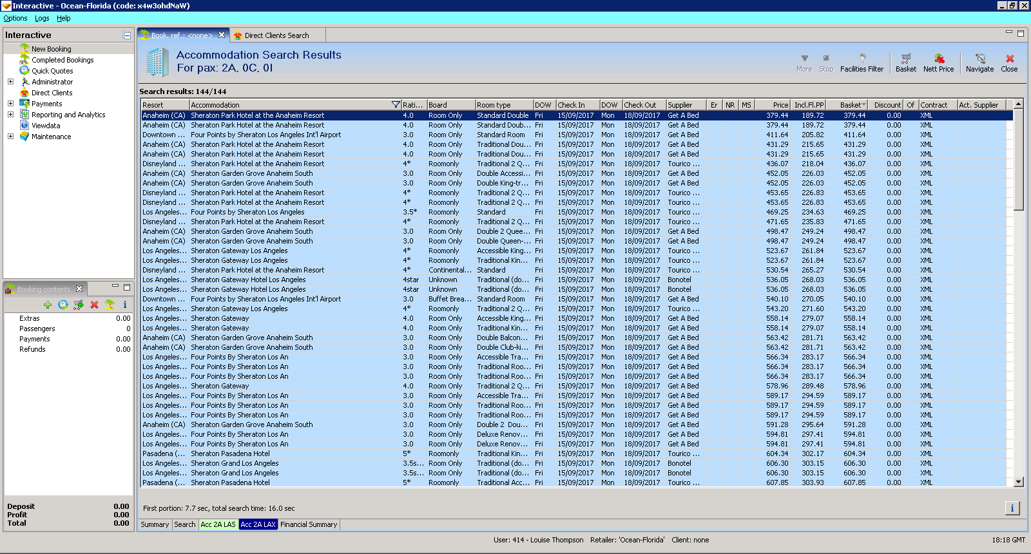The width and height of the screenshot is (1031, 554).
Task: Click the Basket column sort arrow
Action: (863, 104)
